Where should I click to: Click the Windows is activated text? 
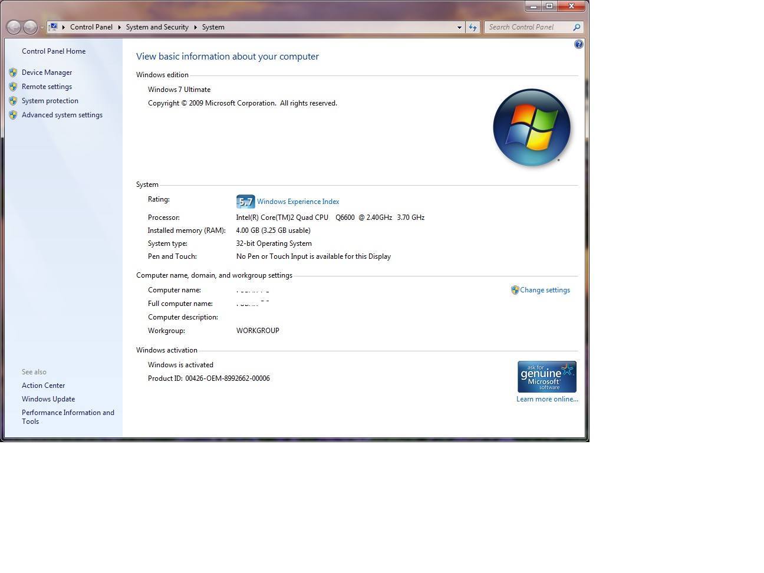point(180,365)
